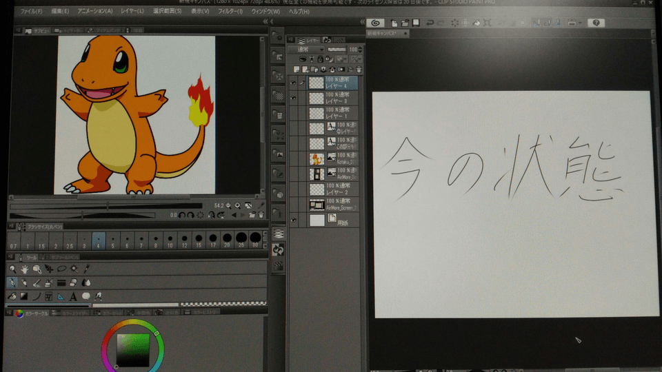Select the Correct line tool
The image size is (662, 372).
click(x=99, y=296)
